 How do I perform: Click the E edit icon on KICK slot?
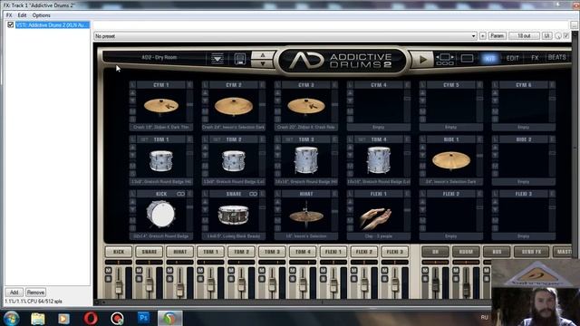189,194
